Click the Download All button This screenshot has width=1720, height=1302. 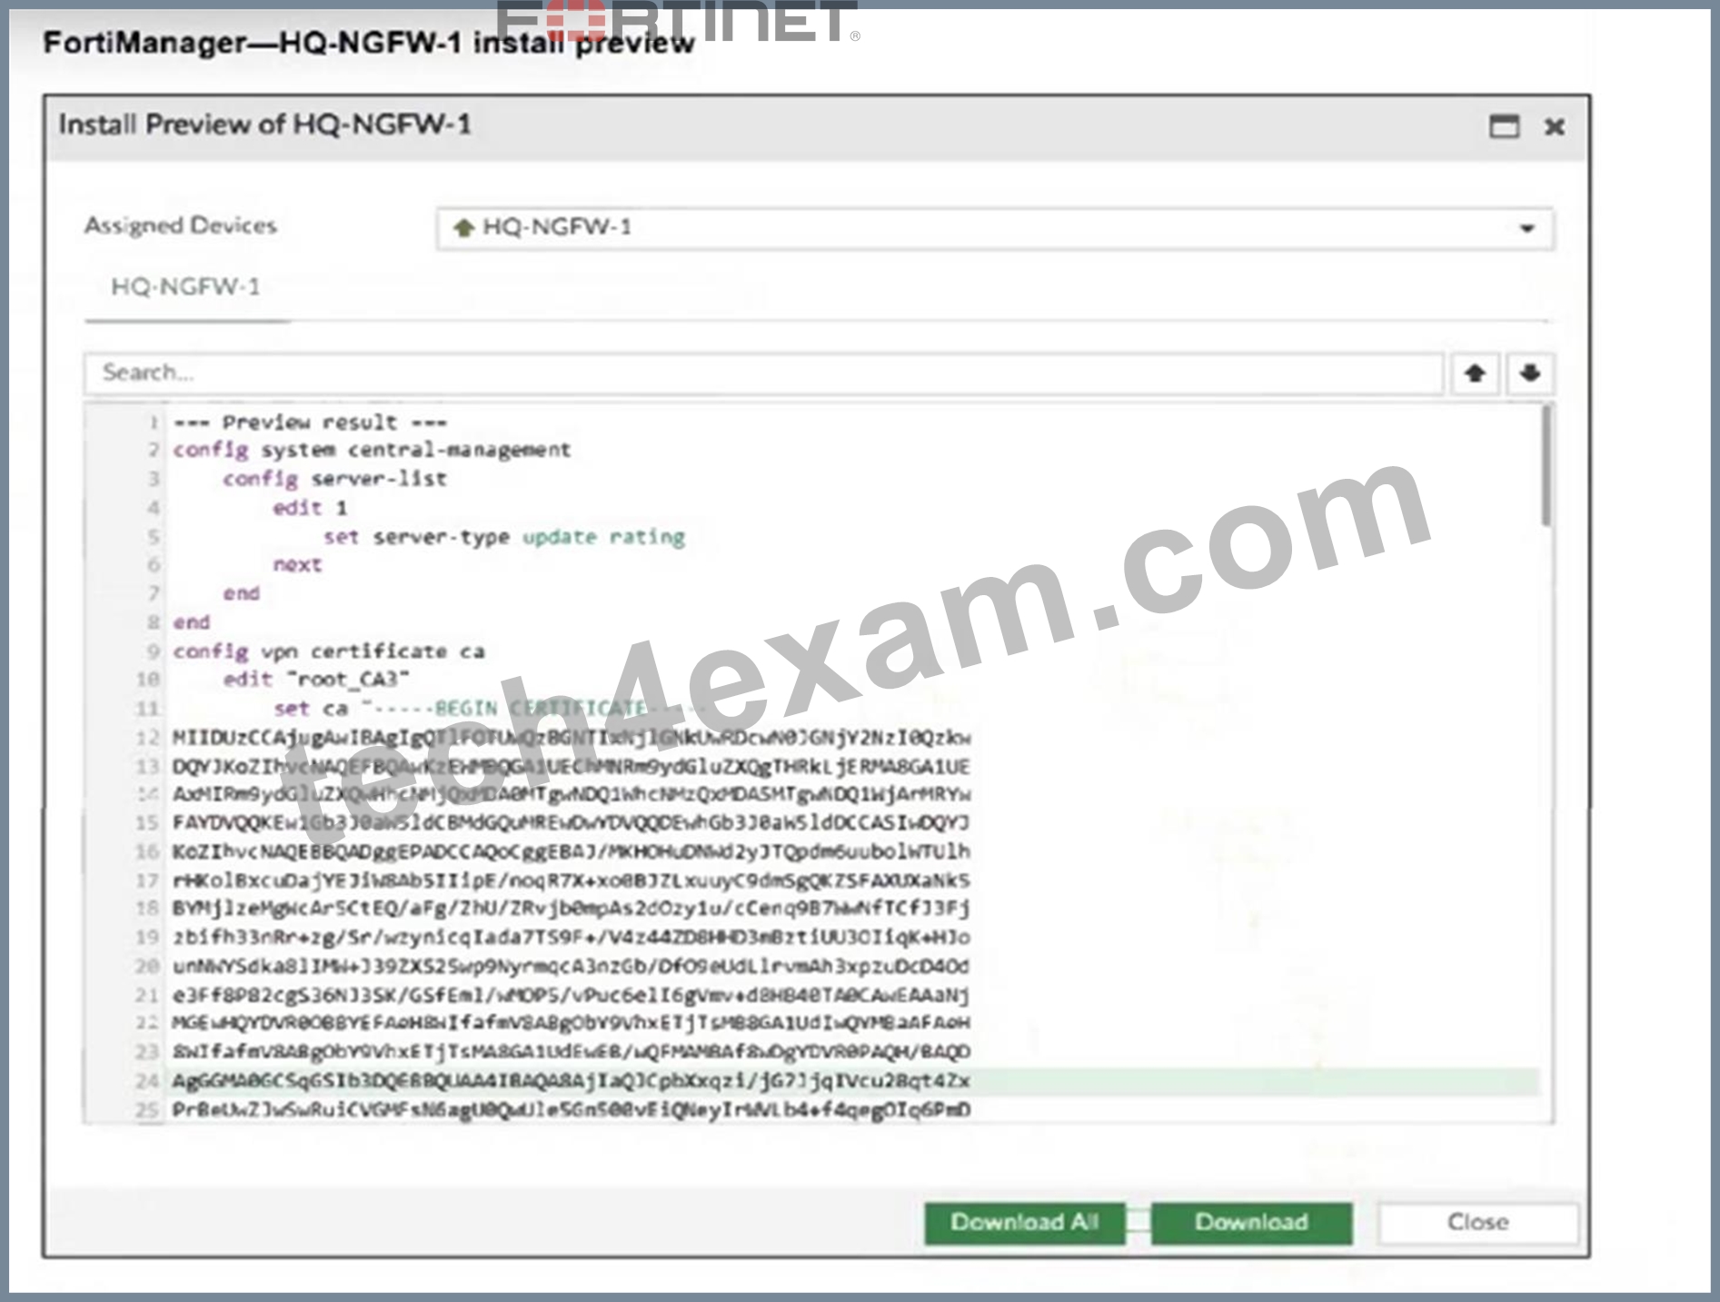point(1024,1222)
